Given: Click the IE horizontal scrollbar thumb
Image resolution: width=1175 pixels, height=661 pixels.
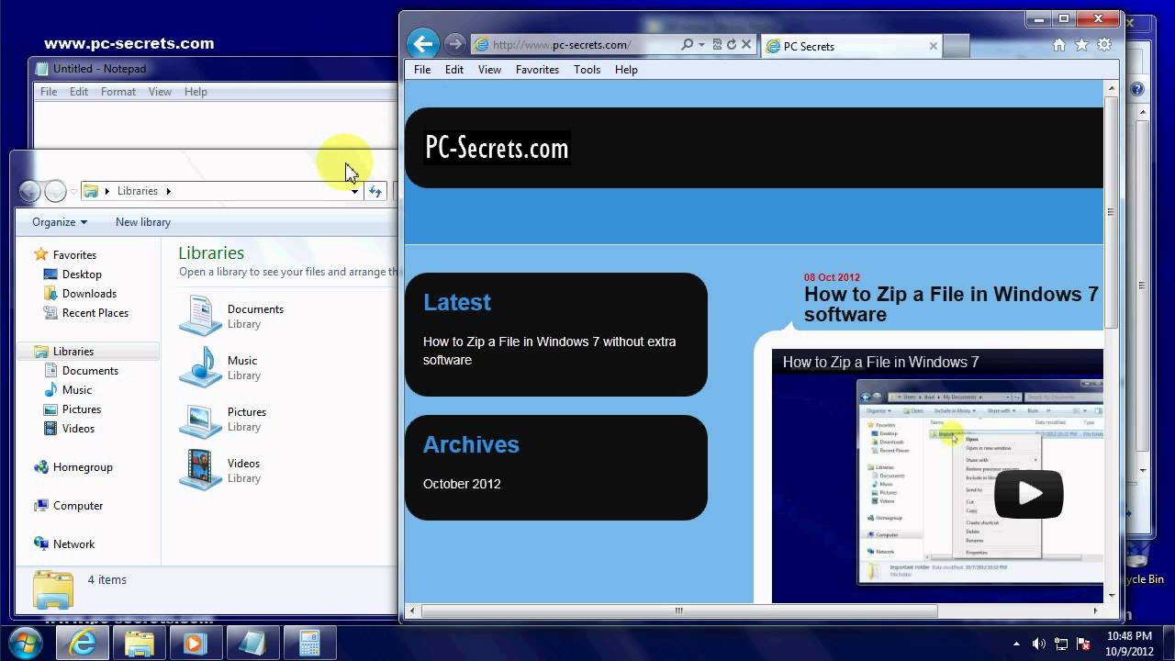Looking at the screenshot, I should click(x=678, y=611).
